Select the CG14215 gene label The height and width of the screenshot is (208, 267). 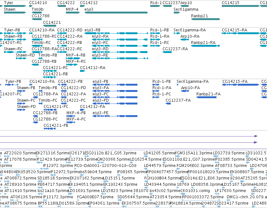[231, 3]
